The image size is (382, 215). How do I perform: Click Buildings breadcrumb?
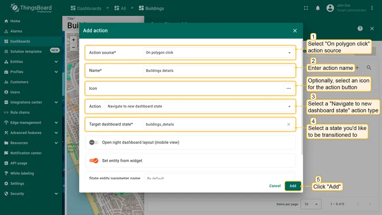click(x=151, y=8)
